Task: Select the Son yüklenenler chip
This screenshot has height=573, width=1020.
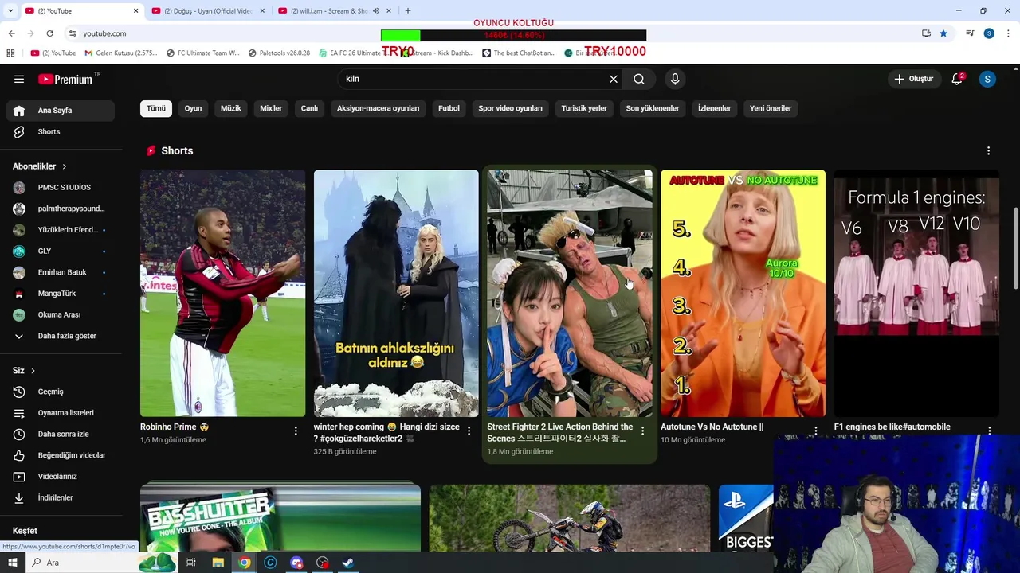Action: tap(653, 108)
